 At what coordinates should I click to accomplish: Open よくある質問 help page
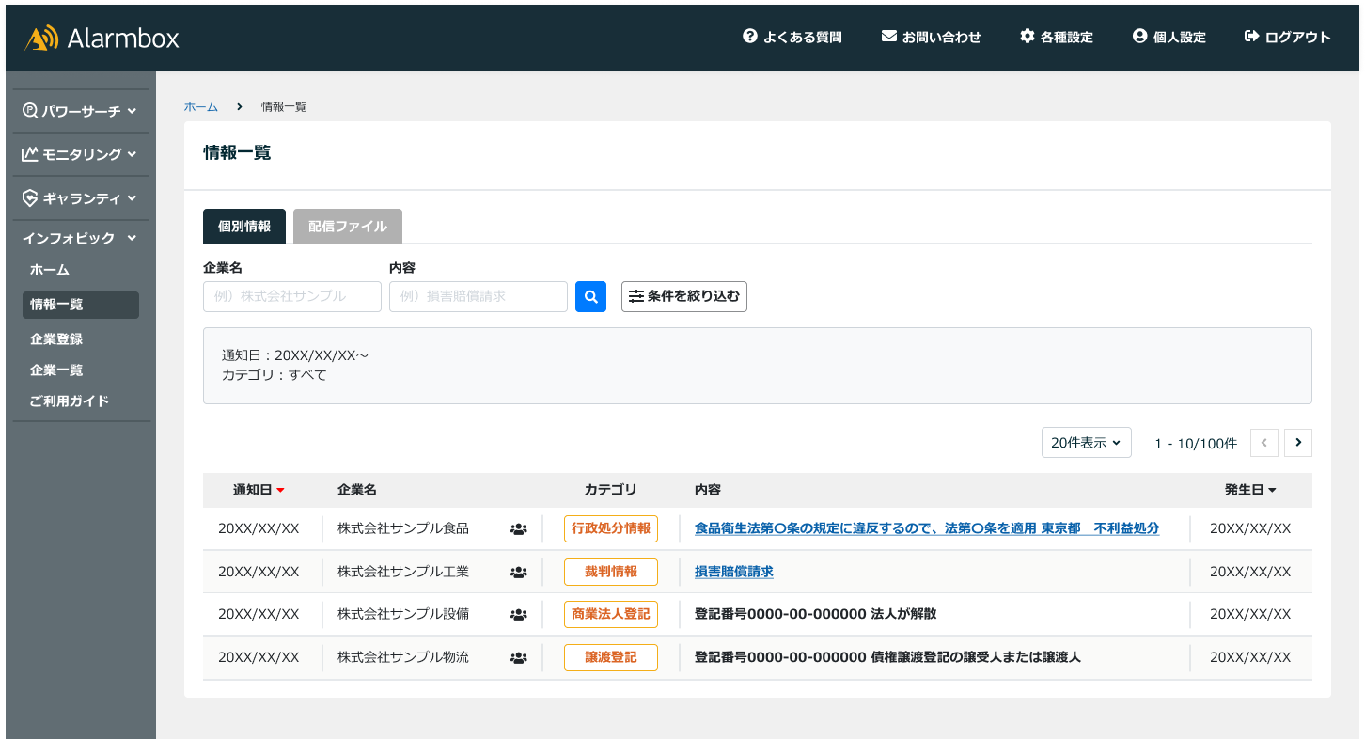[792, 38]
